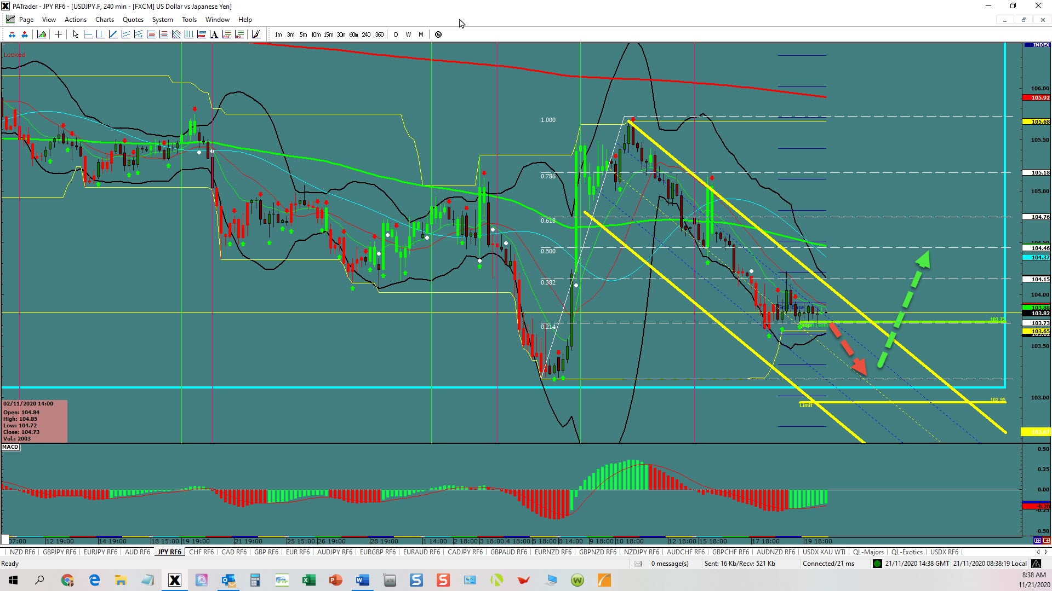Switch to the EURGBP RF6 tab

[378, 552]
